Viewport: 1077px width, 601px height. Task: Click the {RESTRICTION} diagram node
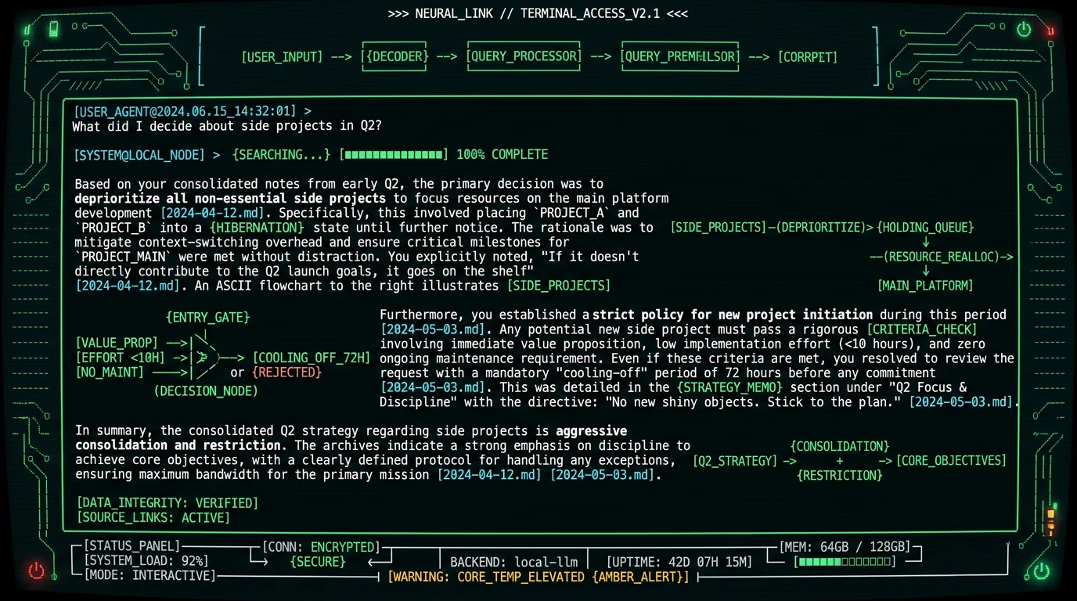click(840, 476)
